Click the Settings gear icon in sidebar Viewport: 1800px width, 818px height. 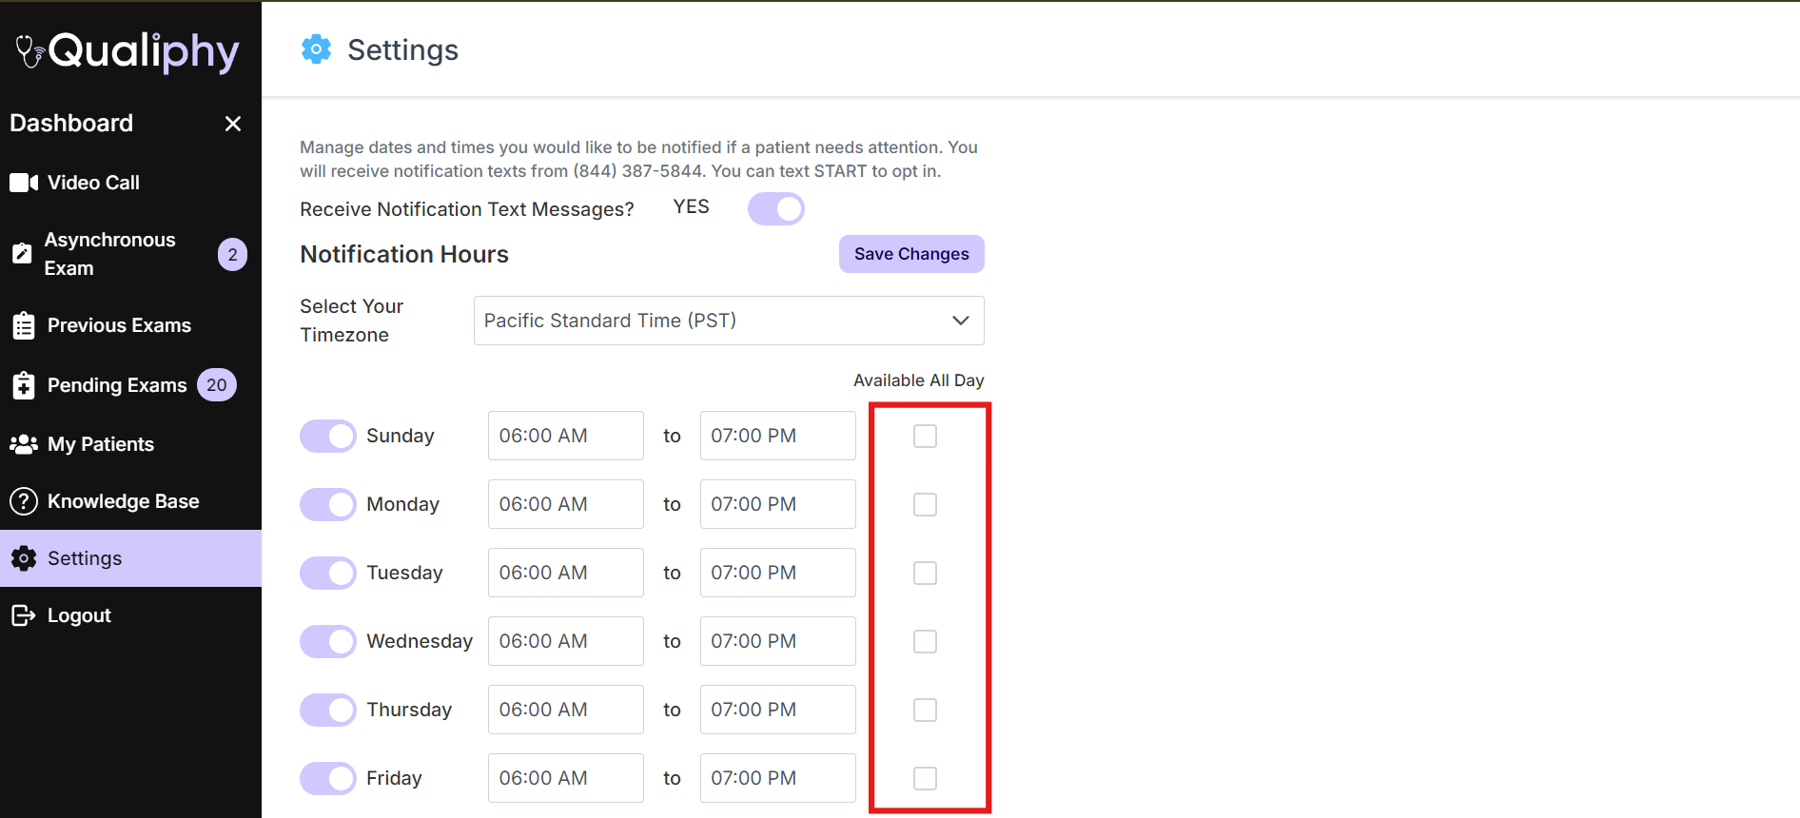pyautogui.click(x=24, y=558)
